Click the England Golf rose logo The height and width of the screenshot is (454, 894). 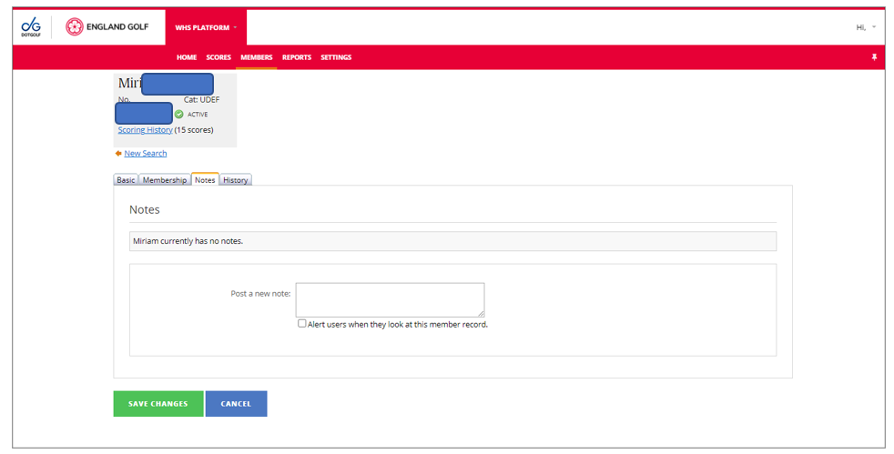74,26
